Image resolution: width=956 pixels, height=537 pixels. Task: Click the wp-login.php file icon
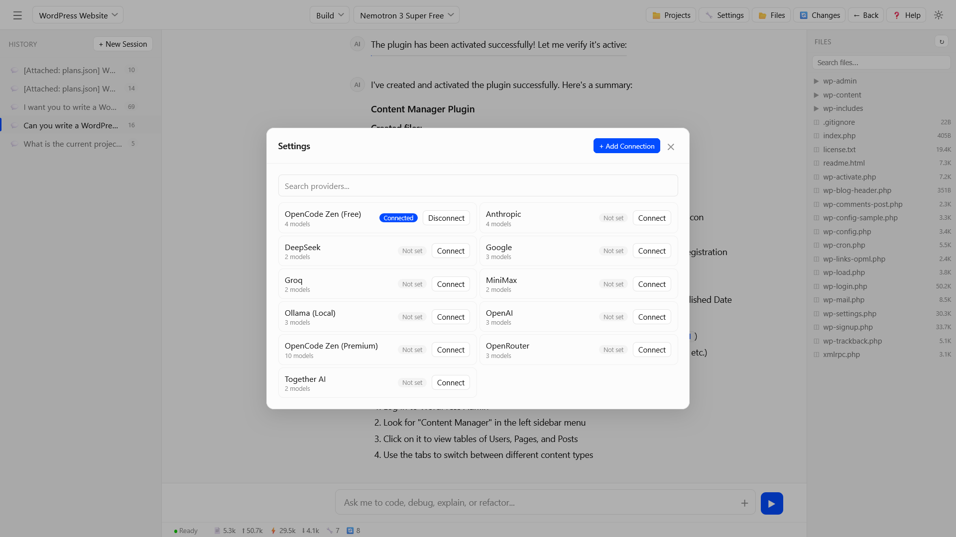tap(816, 286)
